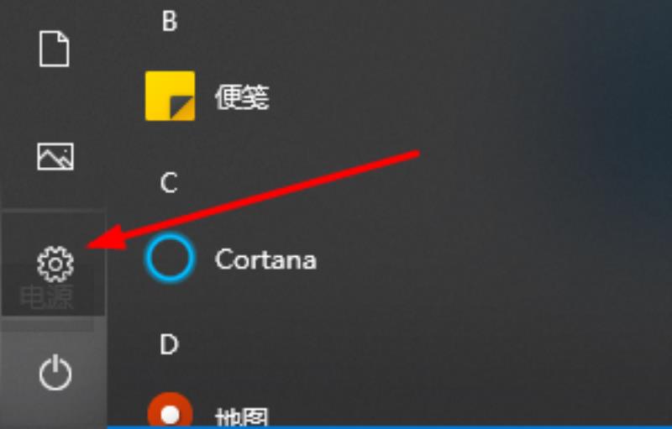This screenshot has width=672, height=429.
Task: Click the highlighted tile background around the gear
Action: coord(53,264)
